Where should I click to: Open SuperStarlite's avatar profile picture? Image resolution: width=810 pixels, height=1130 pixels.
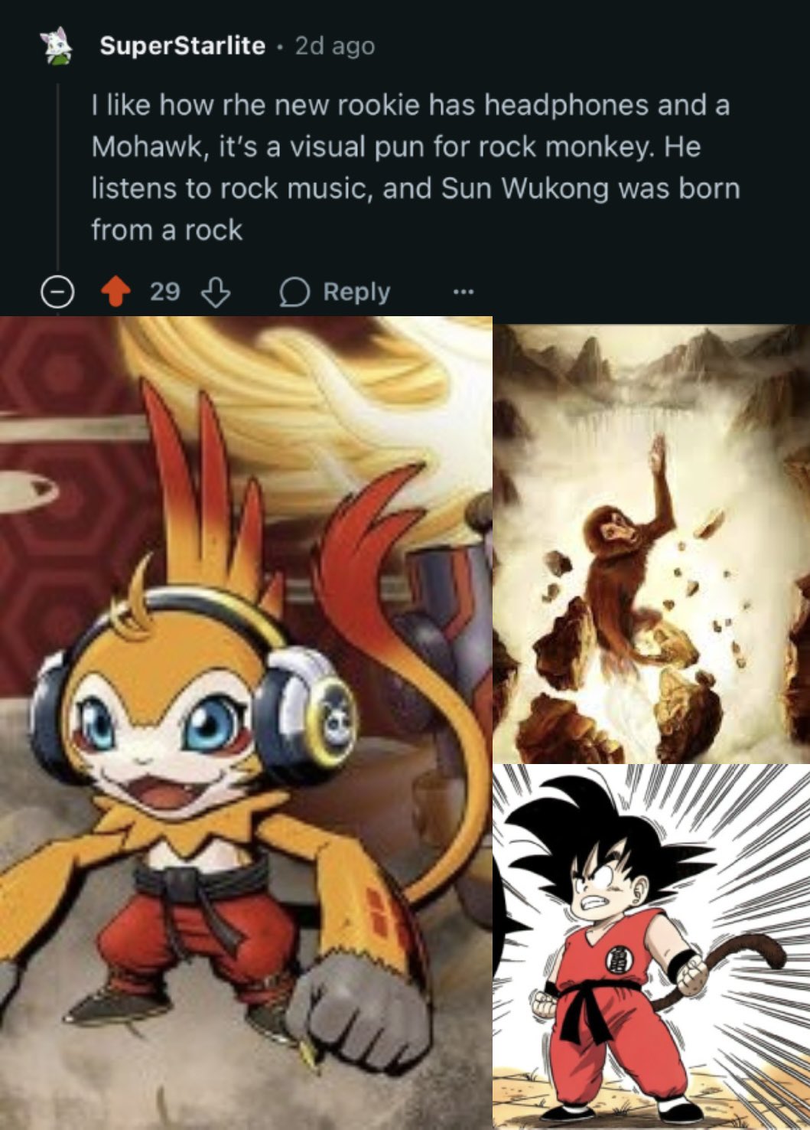coord(57,45)
